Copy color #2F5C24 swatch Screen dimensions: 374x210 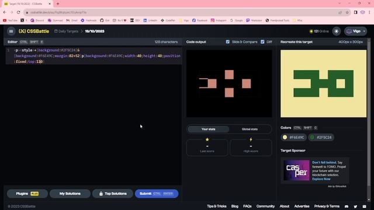(x=321, y=138)
